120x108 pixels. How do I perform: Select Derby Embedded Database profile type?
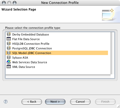[57, 34]
